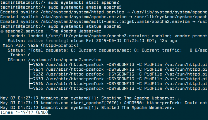Click the "lines 1-17/17 (END)" pager status
Viewport: 208px width, 120px height.
[24, 112]
